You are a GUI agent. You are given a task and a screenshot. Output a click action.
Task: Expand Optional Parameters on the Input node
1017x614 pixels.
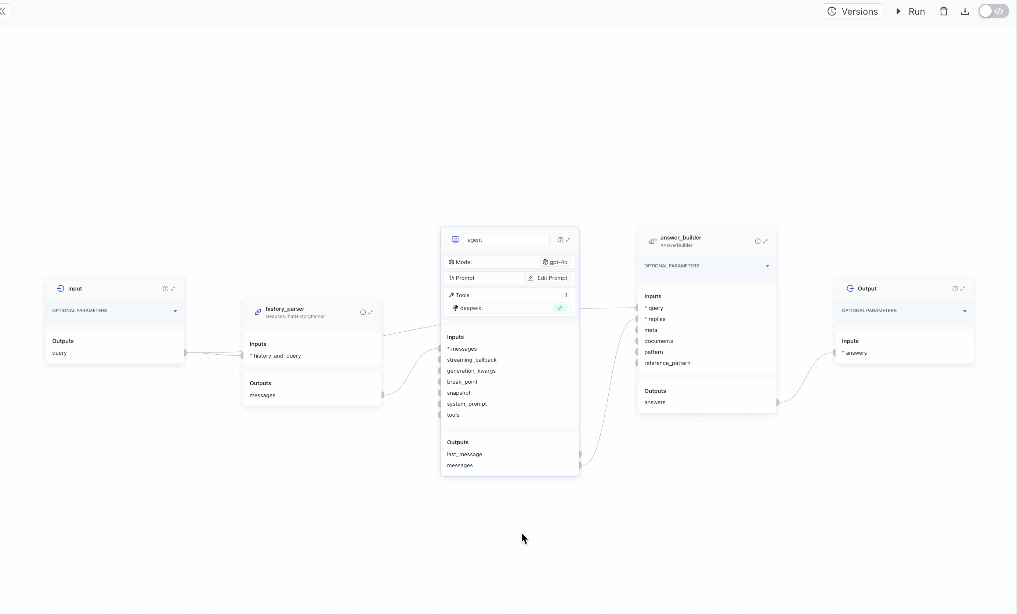[x=175, y=311]
